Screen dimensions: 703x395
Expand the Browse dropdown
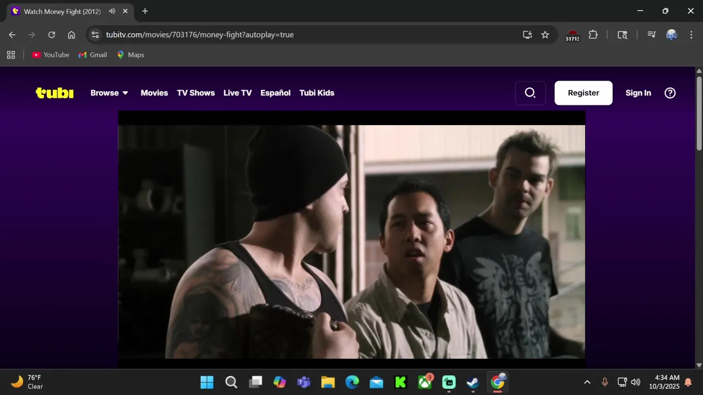click(109, 93)
